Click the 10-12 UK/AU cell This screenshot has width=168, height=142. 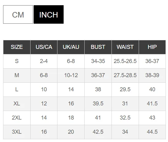pos(71,75)
